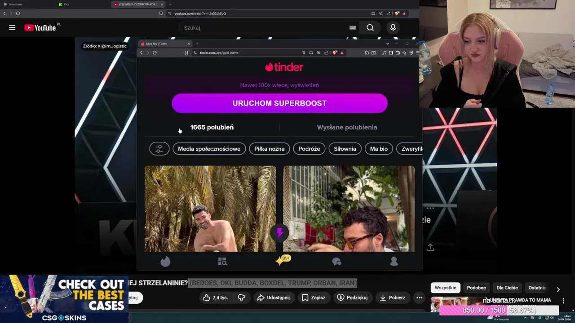Click the zoom icon in the YouTube address bar
Image resolution: width=575 pixels, height=323 pixels.
coord(381,13)
